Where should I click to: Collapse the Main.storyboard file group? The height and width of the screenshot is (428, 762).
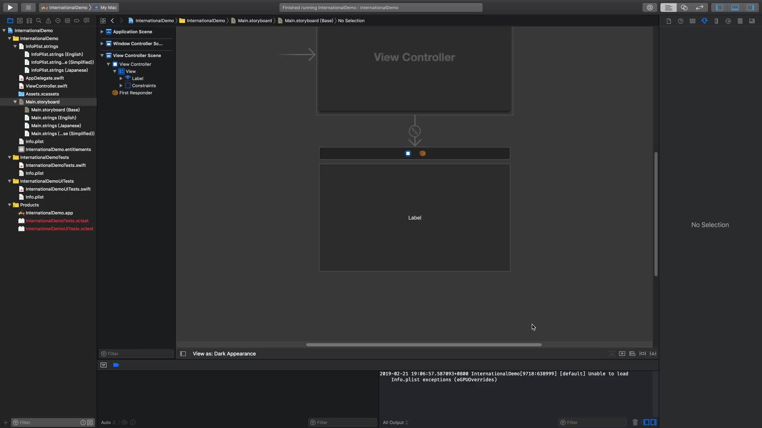tap(15, 102)
